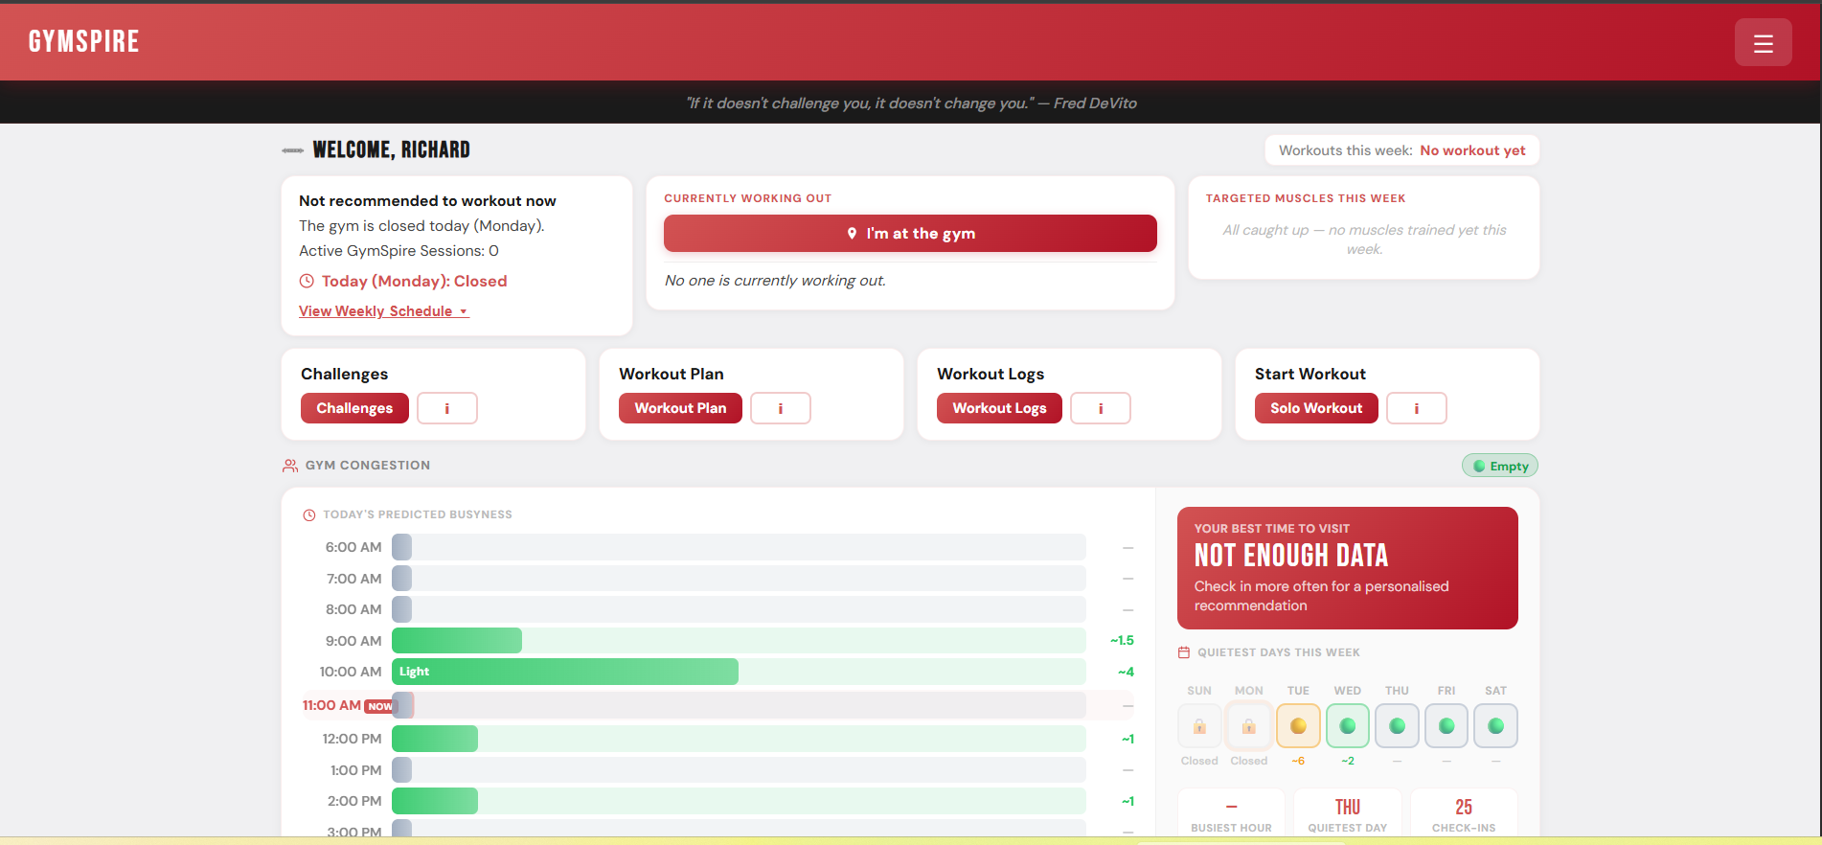Select Thursday green busyness tile
This screenshot has width=1822, height=845.
pos(1397,726)
